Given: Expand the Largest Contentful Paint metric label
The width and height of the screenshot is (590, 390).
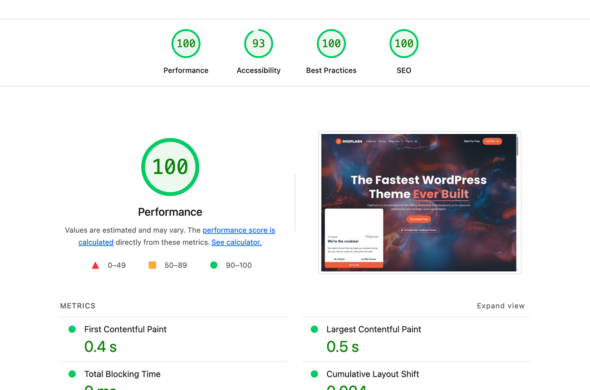Looking at the screenshot, I should (374, 329).
